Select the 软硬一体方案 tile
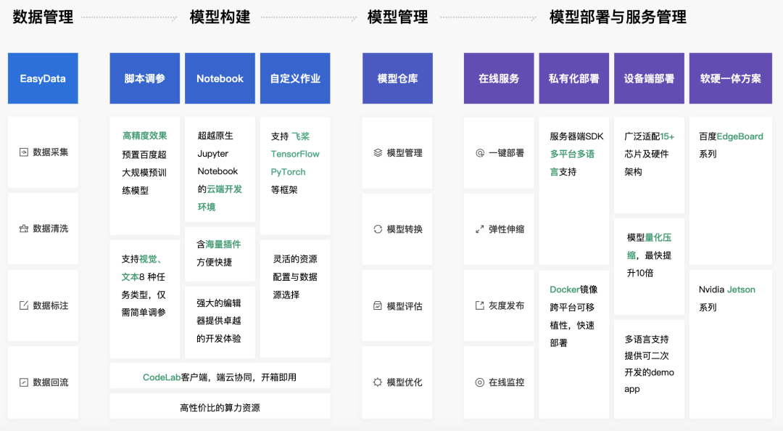The width and height of the screenshot is (783, 431). 731,78
